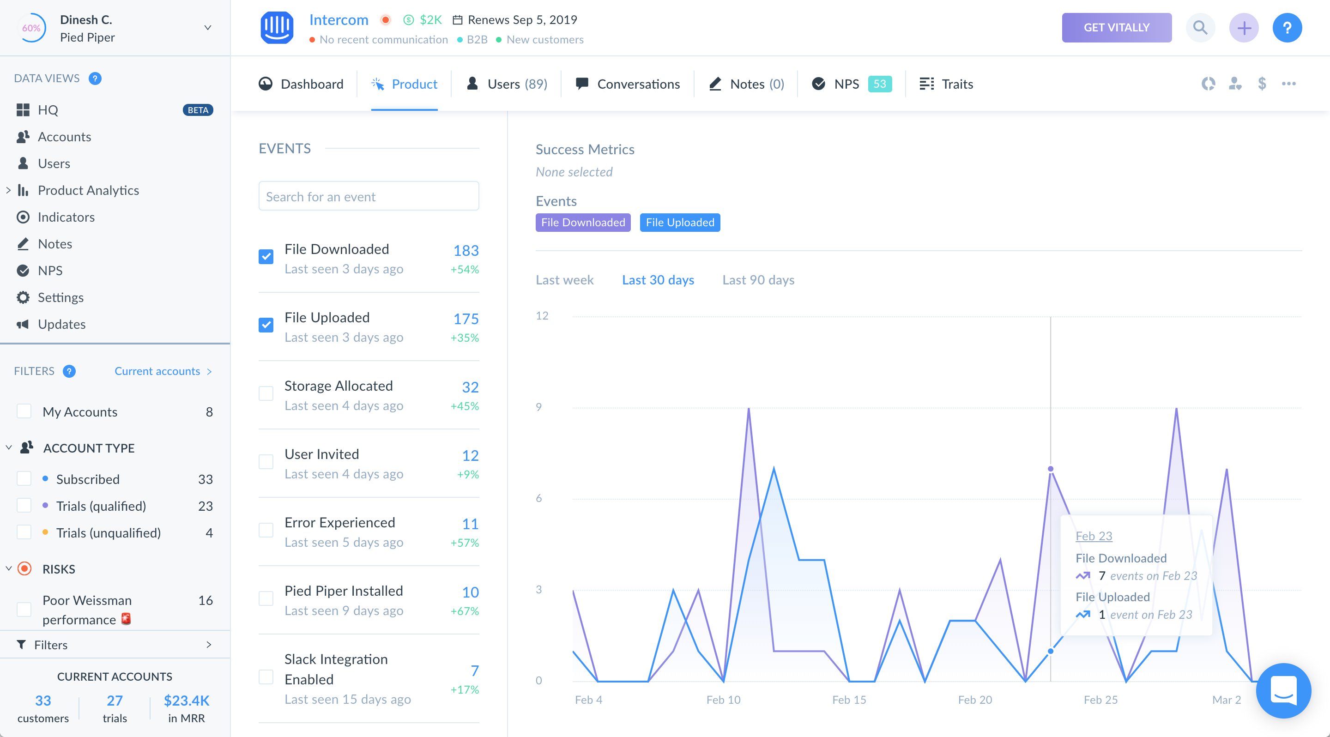Click the three-dots more options icon
Viewport: 1330px width, 737px height.
pos(1289,84)
